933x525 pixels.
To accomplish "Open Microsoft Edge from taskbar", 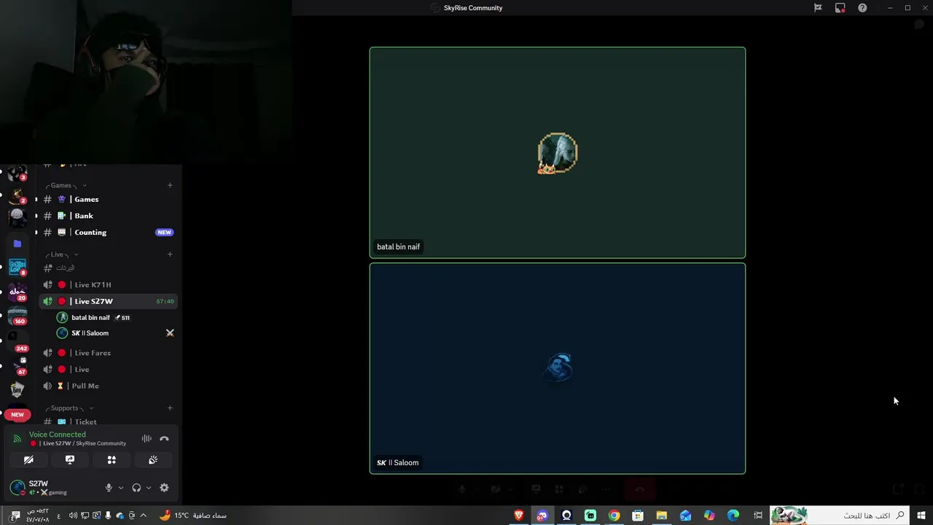I will pos(733,516).
